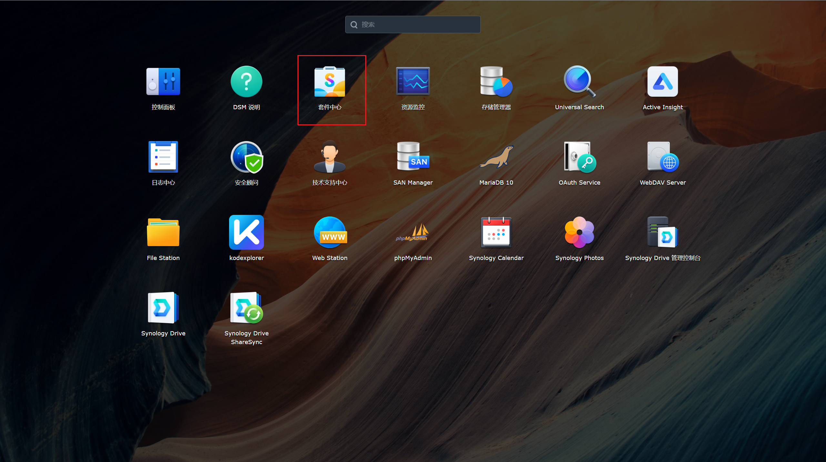The image size is (826, 462).
Task: Click the 'SAN Manager' label text
Action: (x=413, y=183)
